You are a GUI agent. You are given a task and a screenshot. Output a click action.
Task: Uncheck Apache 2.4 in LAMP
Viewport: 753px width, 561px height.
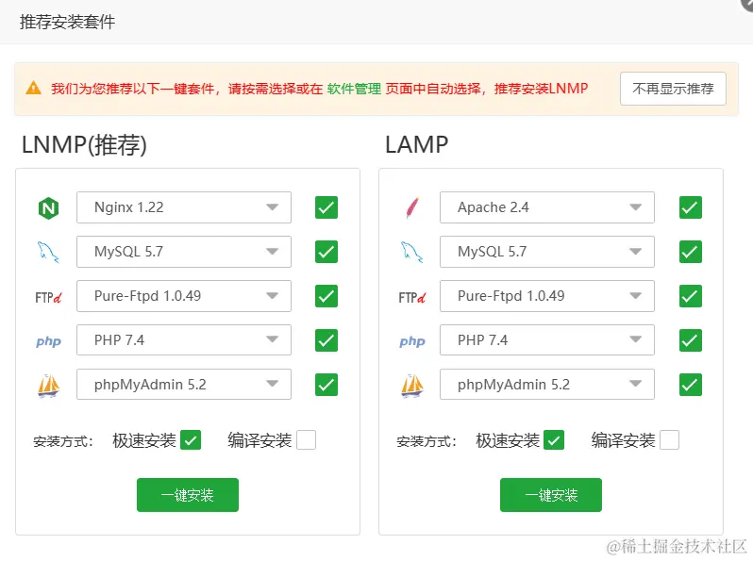(691, 207)
